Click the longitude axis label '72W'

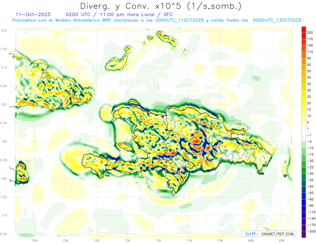pyautogui.click(x=158, y=241)
